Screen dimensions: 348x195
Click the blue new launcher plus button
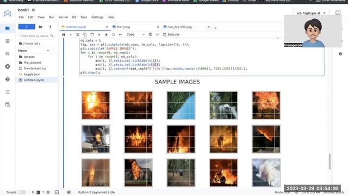coord(27,27)
